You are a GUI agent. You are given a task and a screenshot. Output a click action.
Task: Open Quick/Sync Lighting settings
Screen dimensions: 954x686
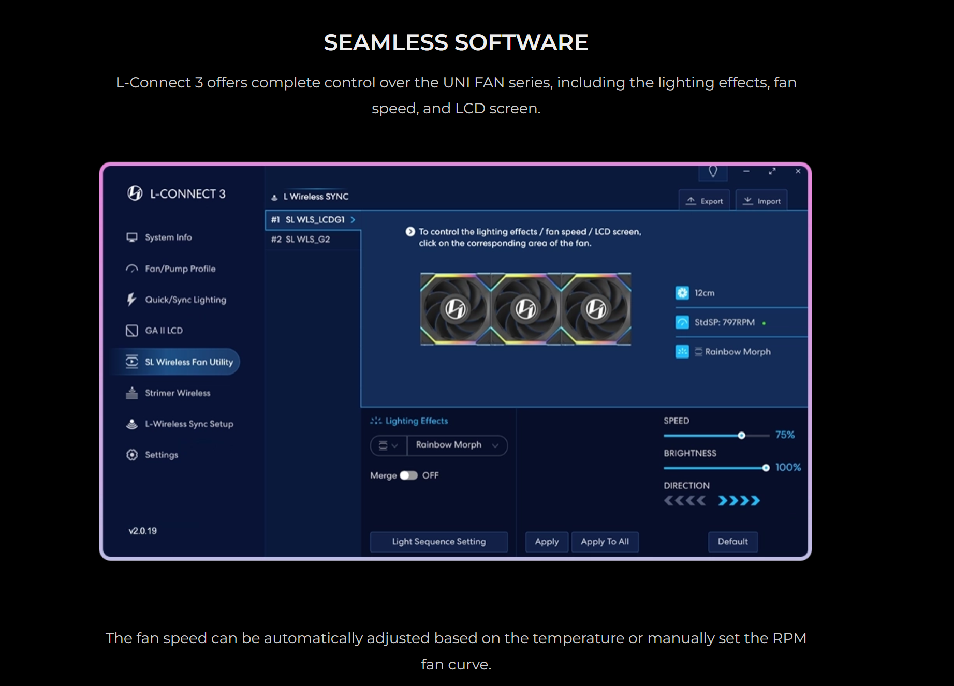(184, 300)
